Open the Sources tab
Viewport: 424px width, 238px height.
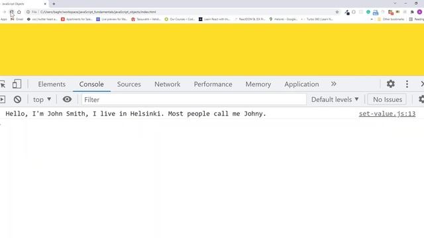(129, 84)
